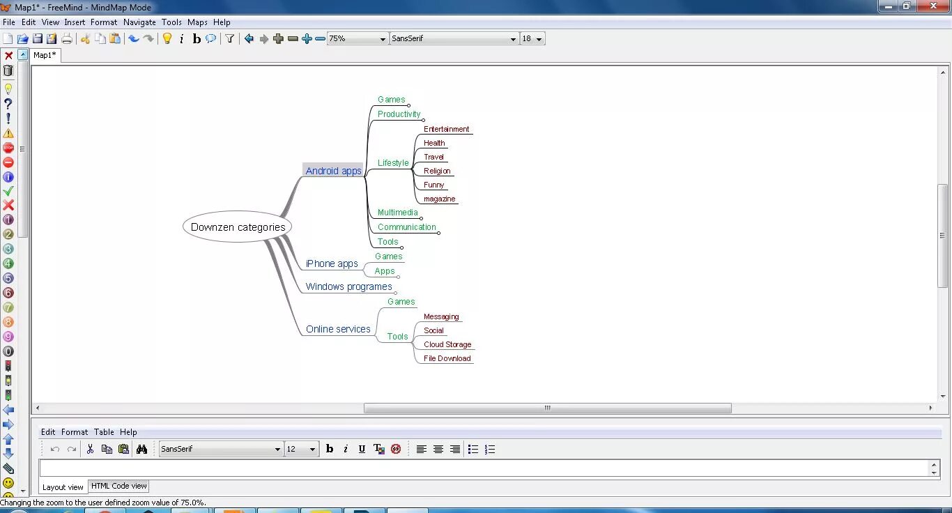Toggle bold in the main toolbar

click(x=197, y=39)
